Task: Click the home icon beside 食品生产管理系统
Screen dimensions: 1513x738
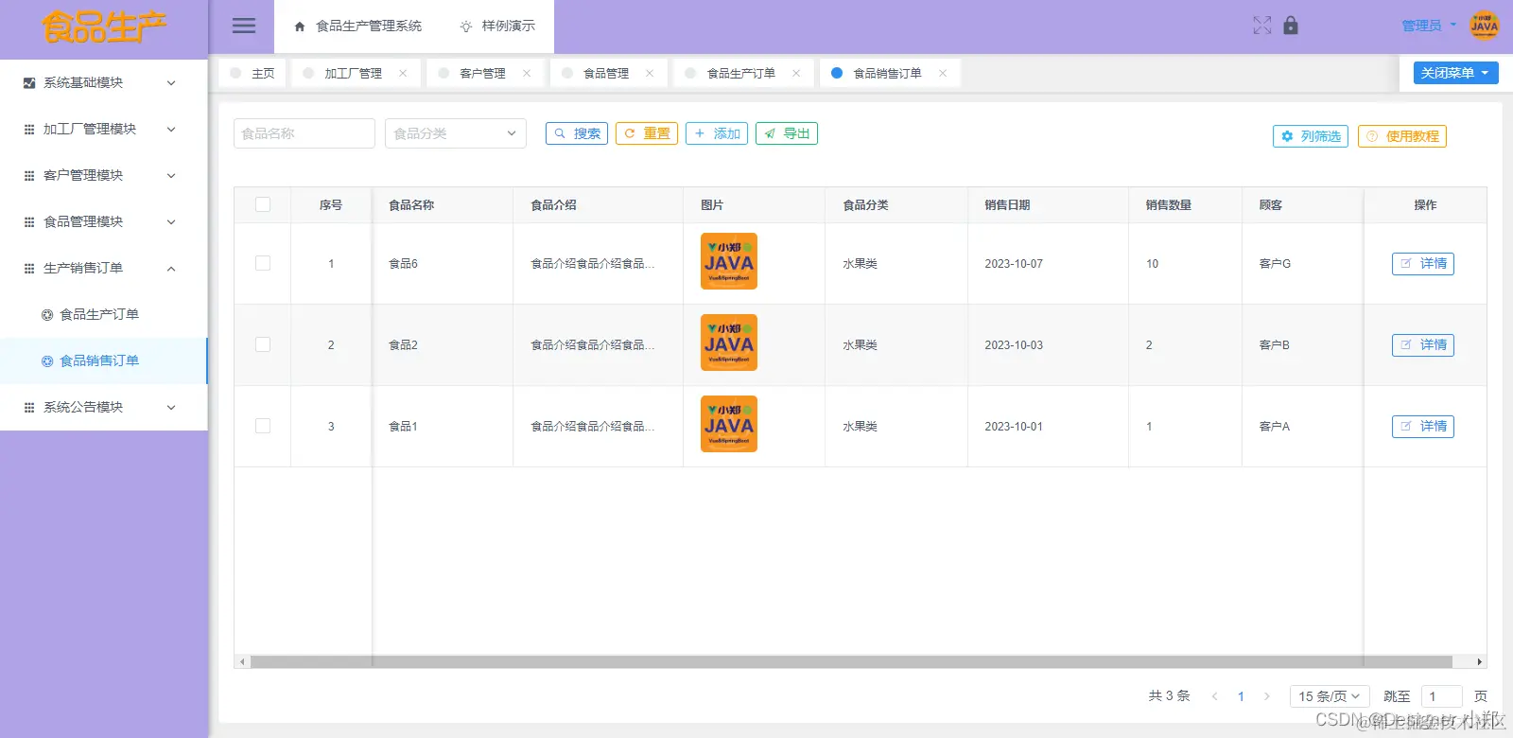Action: tap(300, 26)
